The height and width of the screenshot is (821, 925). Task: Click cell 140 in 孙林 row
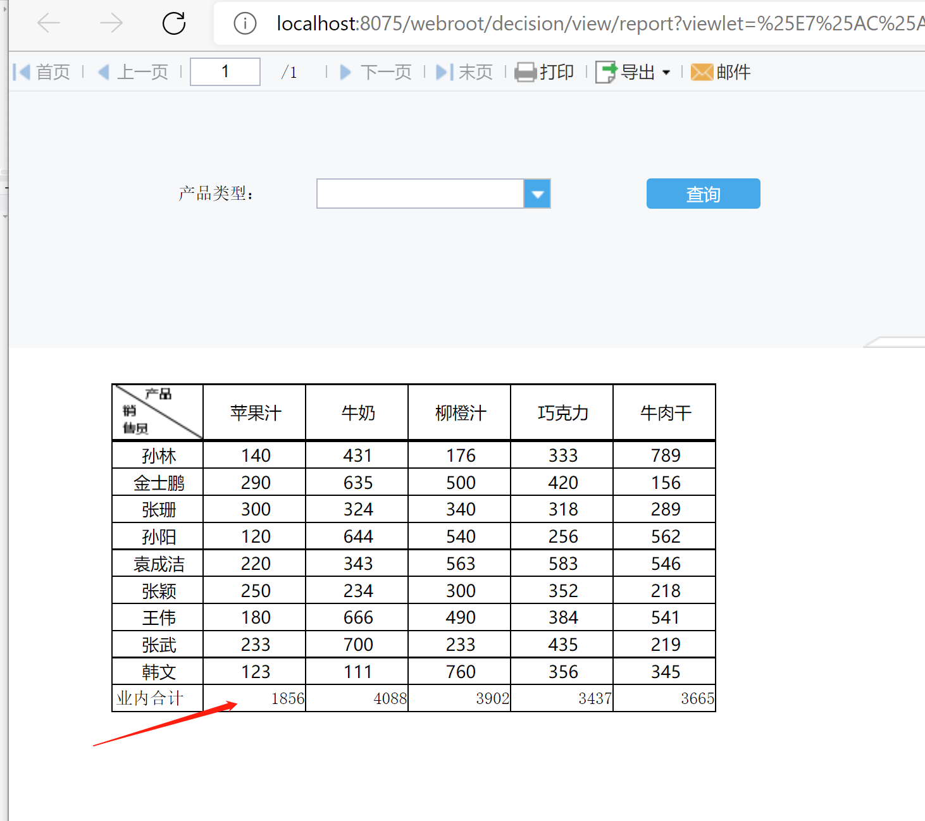point(254,455)
